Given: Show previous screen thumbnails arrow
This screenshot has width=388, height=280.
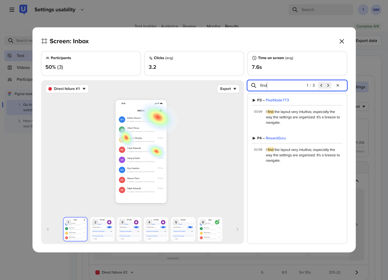Looking at the screenshot, I should coord(48,229).
